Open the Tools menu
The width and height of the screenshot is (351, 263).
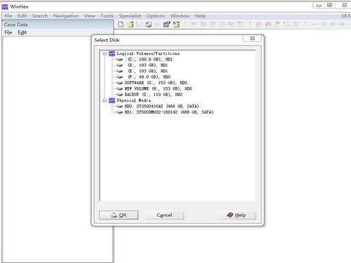[107, 15]
